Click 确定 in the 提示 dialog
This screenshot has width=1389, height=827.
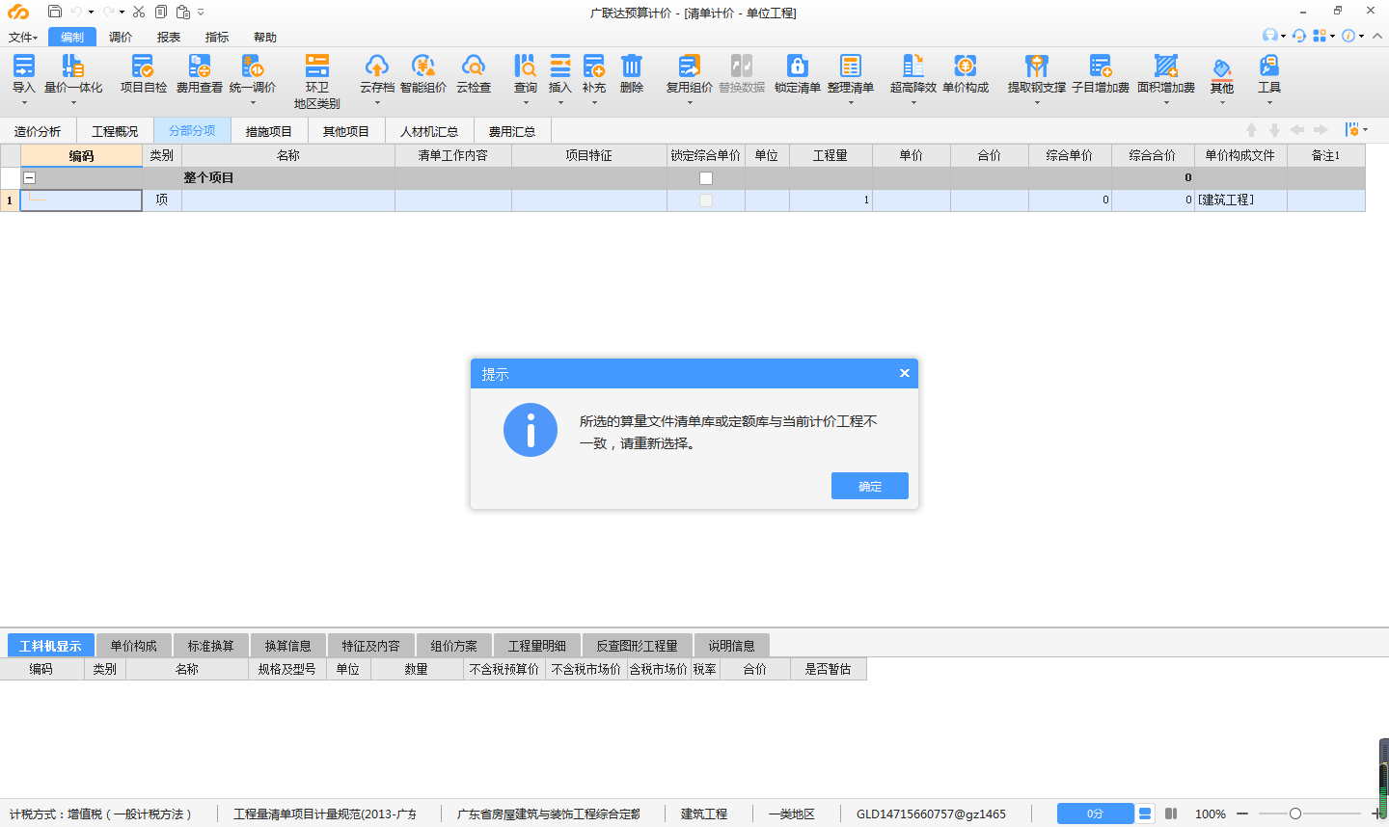(870, 486)
